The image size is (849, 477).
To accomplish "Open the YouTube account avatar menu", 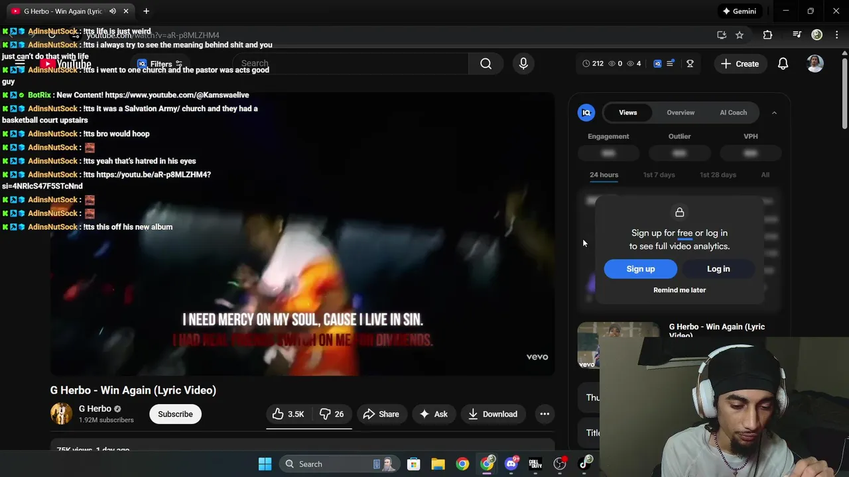I will click(815, 64).
